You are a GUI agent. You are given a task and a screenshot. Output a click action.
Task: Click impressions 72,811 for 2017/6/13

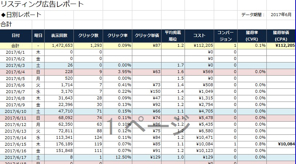[59, 131]
